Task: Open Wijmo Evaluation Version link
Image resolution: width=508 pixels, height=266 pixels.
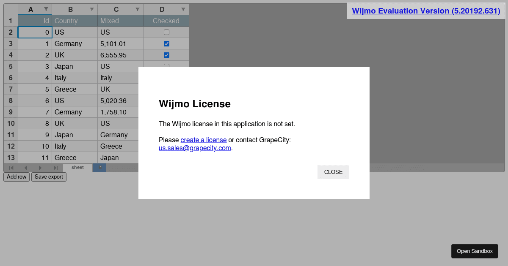Action: 426,11
